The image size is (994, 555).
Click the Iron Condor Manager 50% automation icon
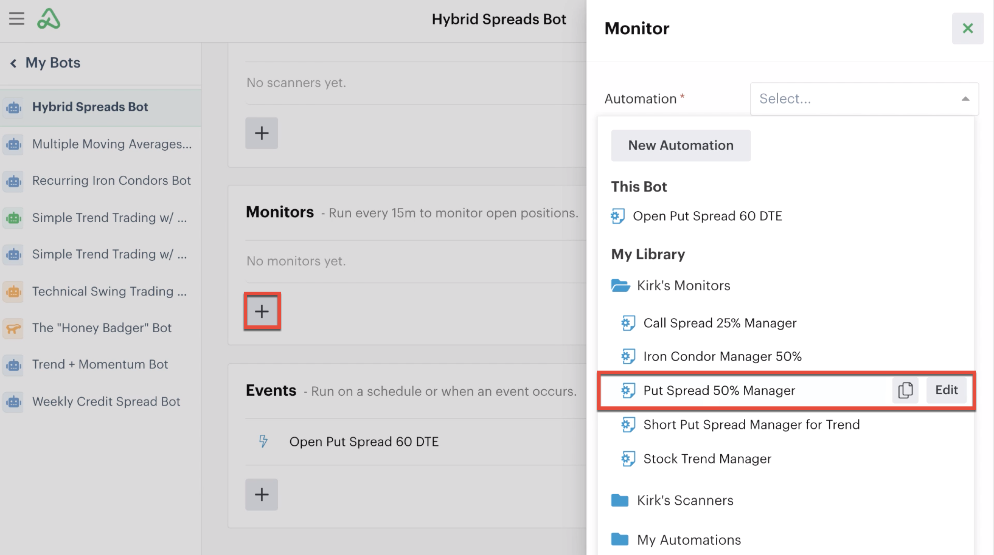tap(628, 356)
